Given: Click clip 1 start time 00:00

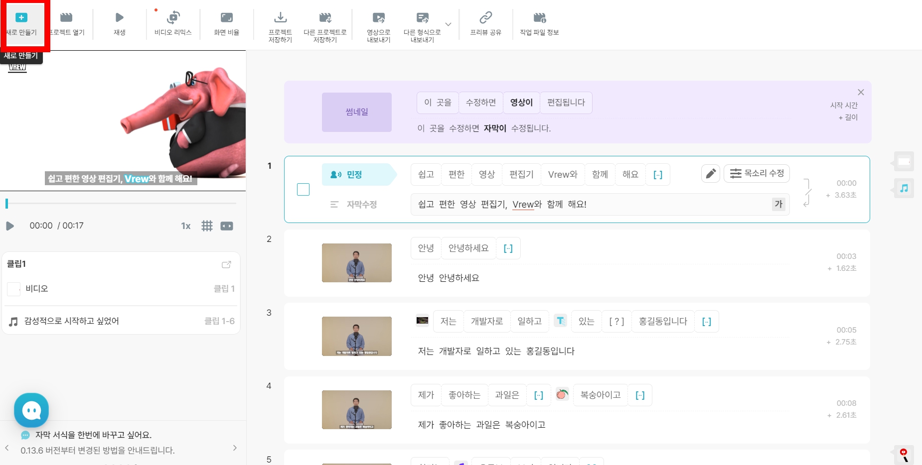Looking at the screenshot, I should [846, 183].
